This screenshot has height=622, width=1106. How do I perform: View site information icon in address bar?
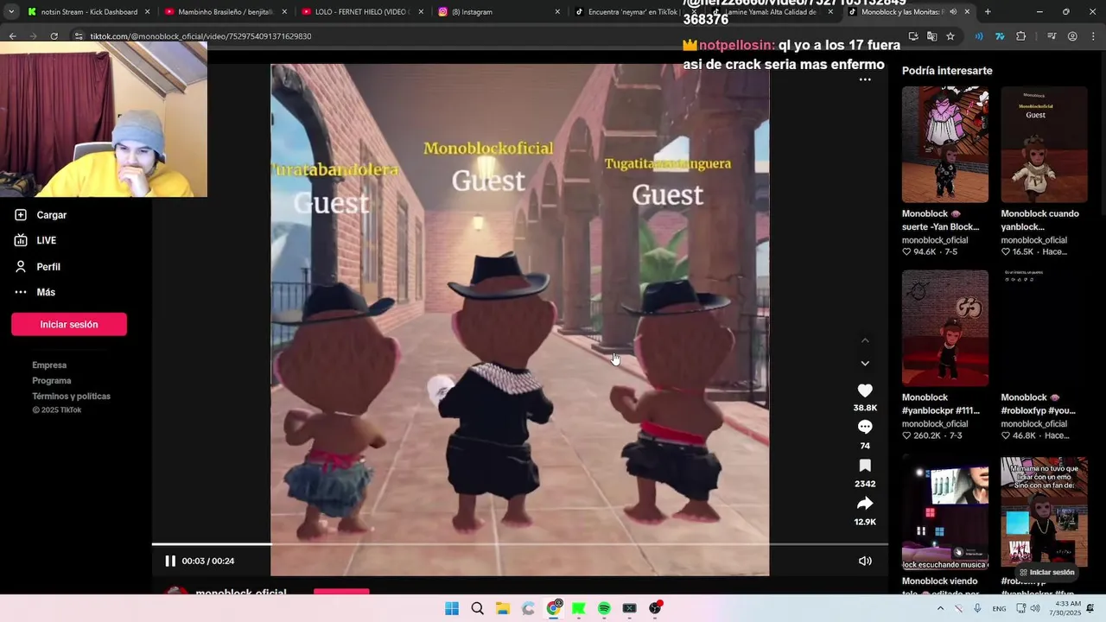[x=79, y=36]
